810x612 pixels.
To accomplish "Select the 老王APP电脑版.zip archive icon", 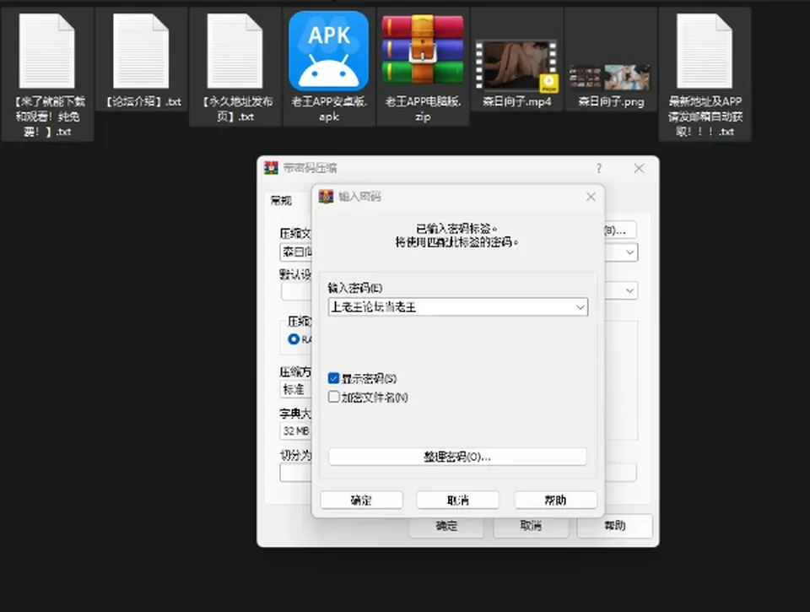I will pos(423,50).
